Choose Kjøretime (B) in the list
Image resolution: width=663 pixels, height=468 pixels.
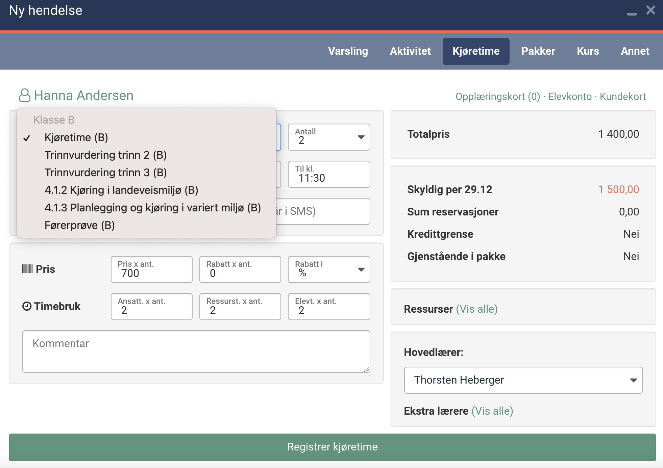147,137
